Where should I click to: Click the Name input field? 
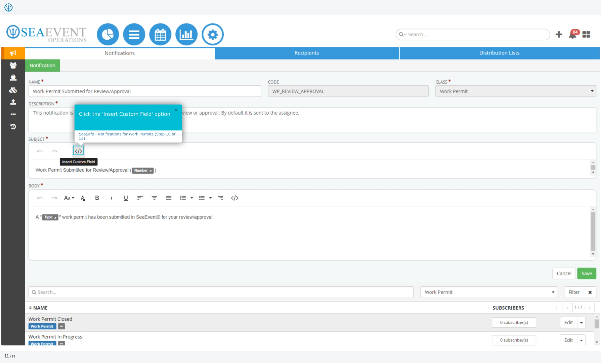(x=145, y=91)
